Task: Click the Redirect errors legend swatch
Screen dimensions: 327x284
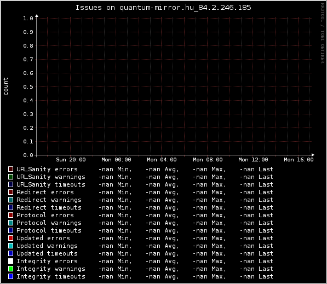Action: coord(10,192)
